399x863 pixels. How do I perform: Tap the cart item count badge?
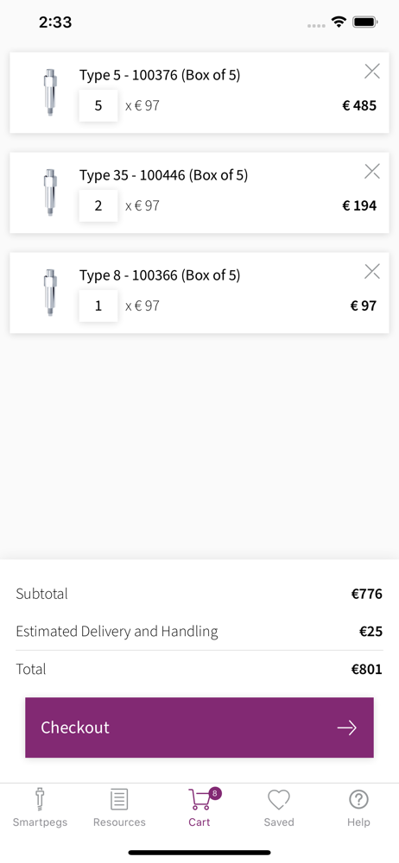pyautogui.click(x=216, y=793)
